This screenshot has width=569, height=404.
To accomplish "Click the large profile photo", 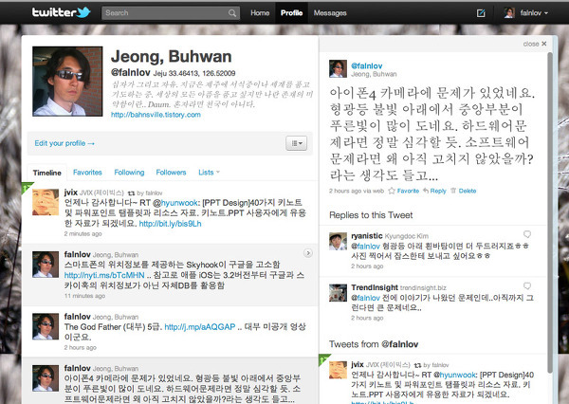I will (x=67, y=82).
